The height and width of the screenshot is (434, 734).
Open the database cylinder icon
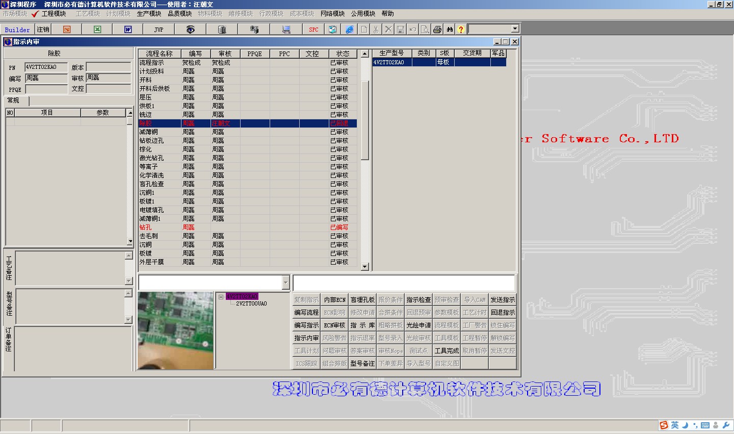(222, 30)
